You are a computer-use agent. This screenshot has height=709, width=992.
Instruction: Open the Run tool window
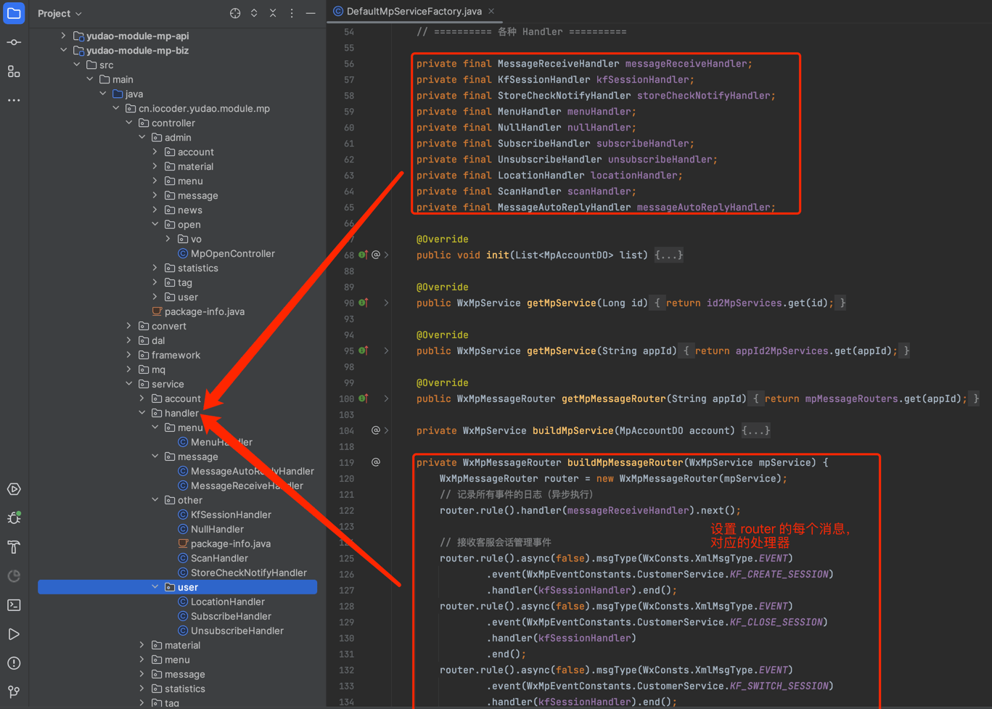coord(14,634)
